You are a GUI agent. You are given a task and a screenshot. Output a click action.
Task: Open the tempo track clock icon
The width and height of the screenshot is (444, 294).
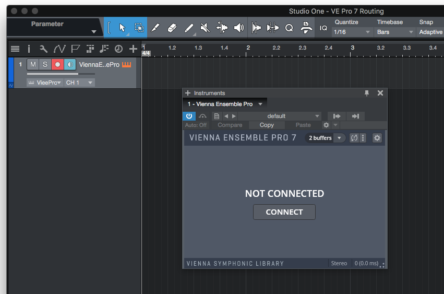(x=118, y=49)
